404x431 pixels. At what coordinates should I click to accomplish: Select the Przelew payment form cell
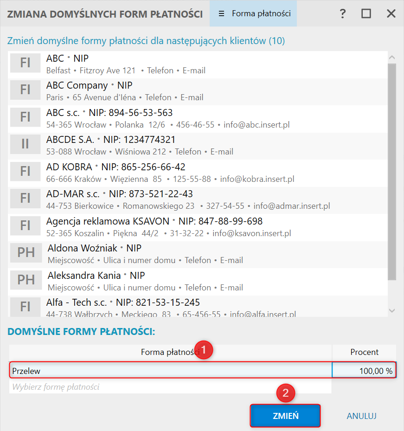click(x=170, y=371)
